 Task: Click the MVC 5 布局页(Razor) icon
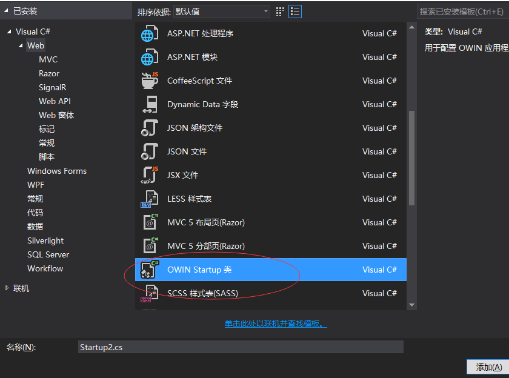(x=150, y=222)
